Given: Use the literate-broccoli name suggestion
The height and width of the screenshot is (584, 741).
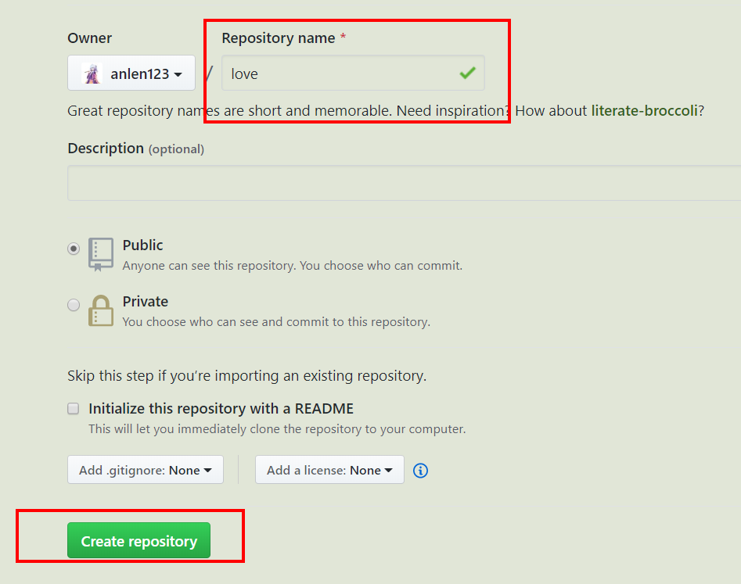Looking at the screenshot, I should [x=644, y=110].
